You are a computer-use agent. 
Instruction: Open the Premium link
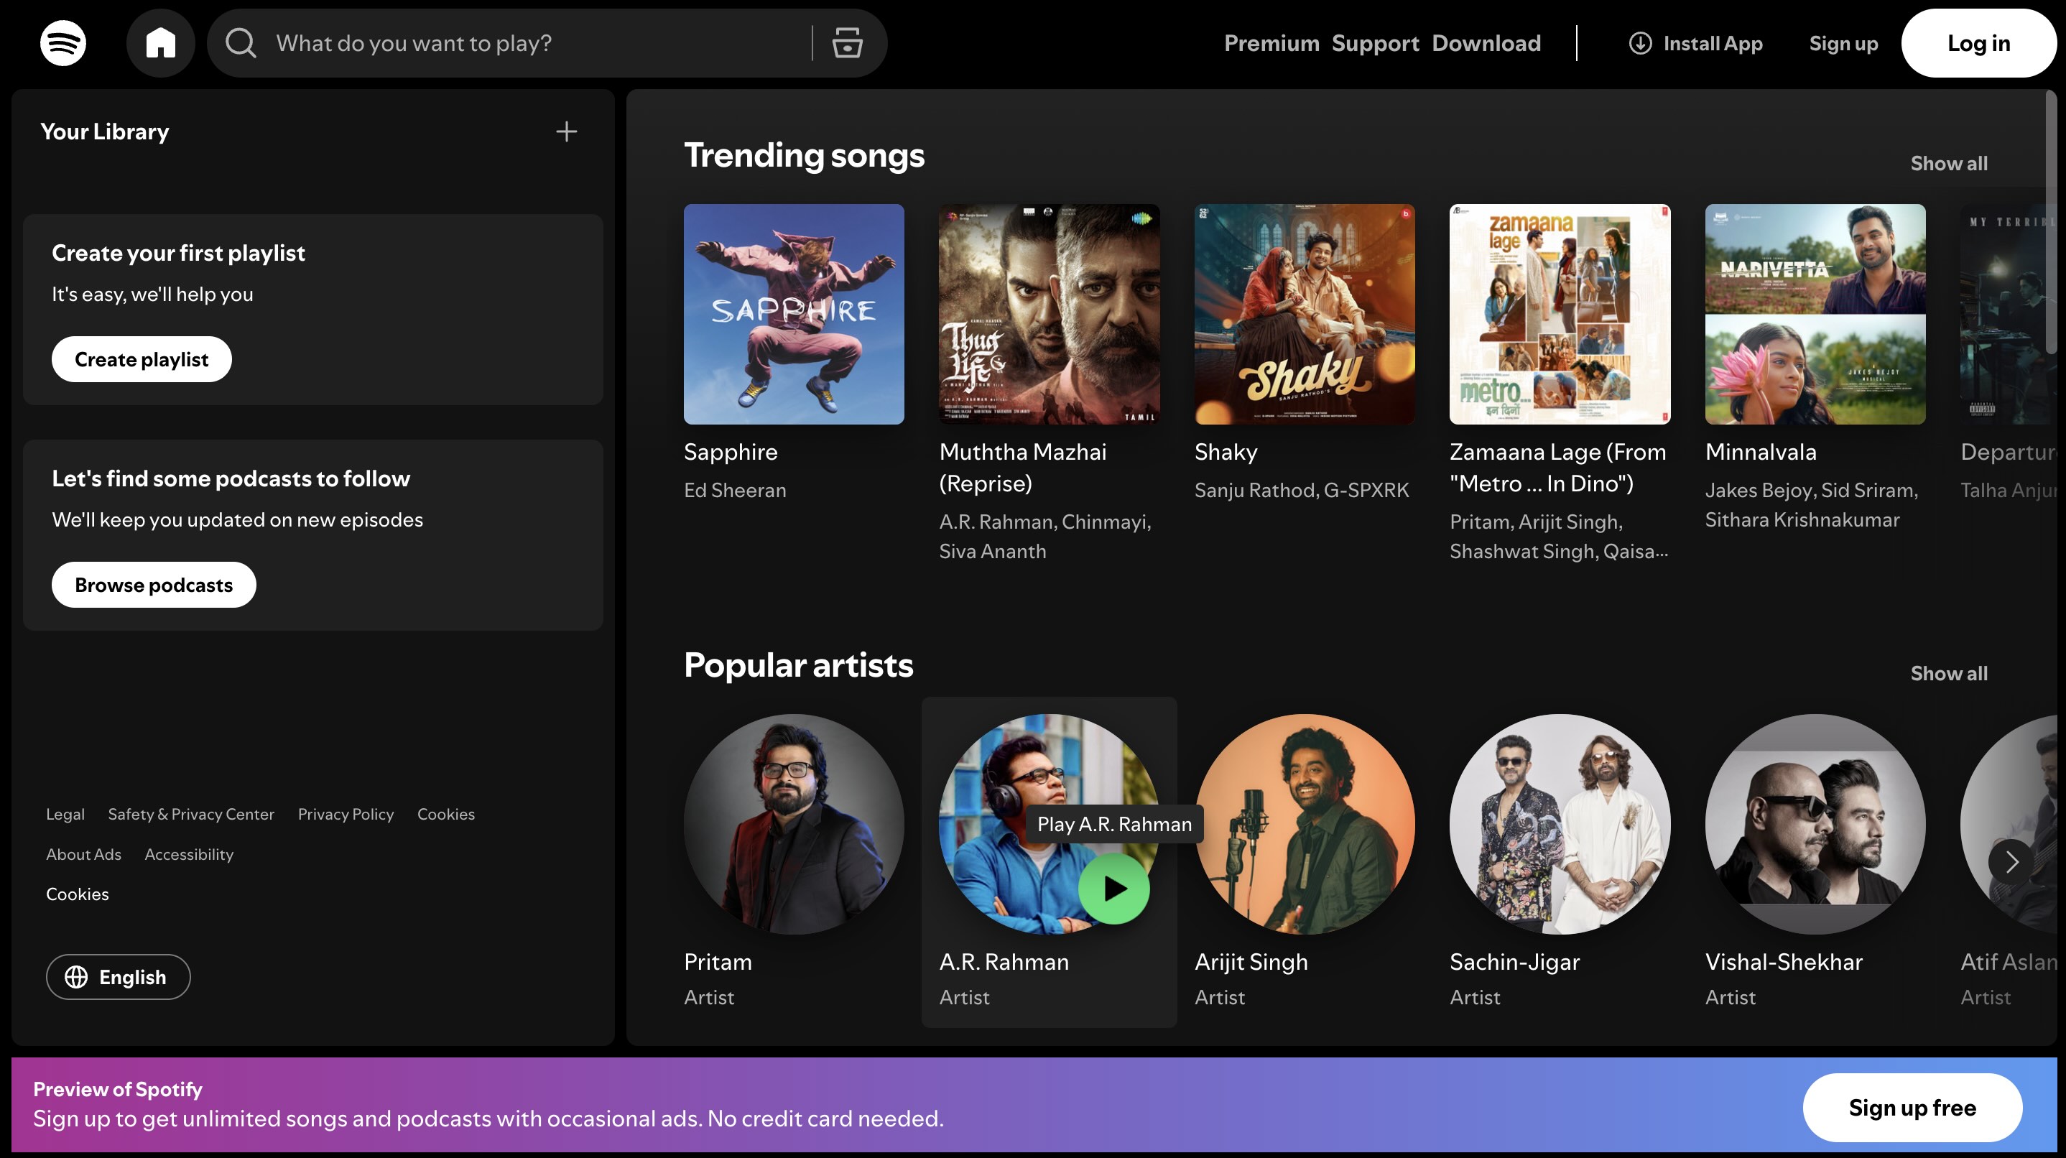coord(1271,43)
